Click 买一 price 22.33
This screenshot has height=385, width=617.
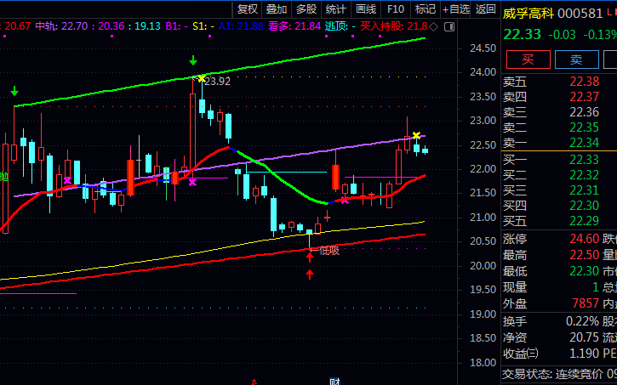click(x=585, y=160)
